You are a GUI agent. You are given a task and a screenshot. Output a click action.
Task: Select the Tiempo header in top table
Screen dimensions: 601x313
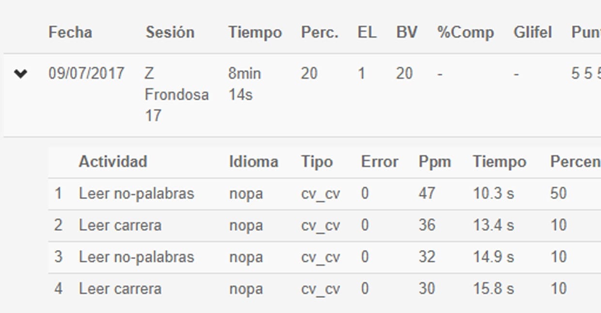coord(255,32)
